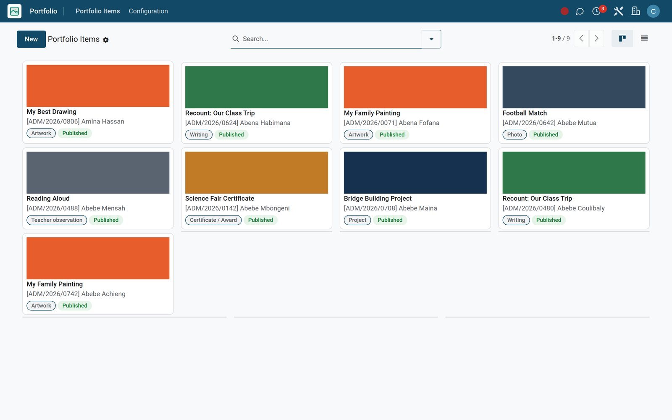Open the debug tools icon
The width and height of the screenshot is (672, 420).
pos(618,11)
